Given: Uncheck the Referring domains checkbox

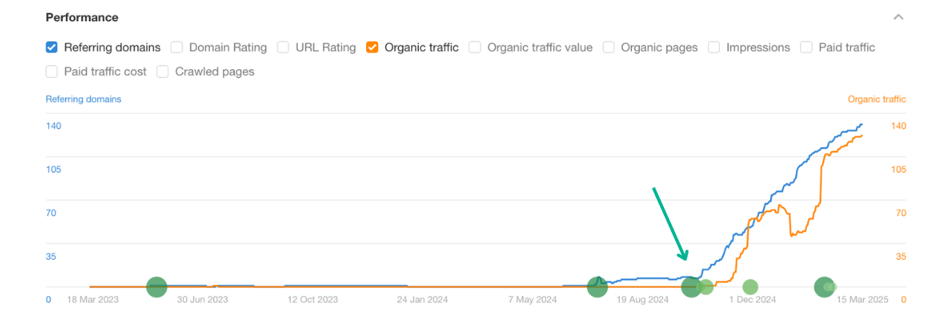Looking at the screenshot, I should coord(52,47).
